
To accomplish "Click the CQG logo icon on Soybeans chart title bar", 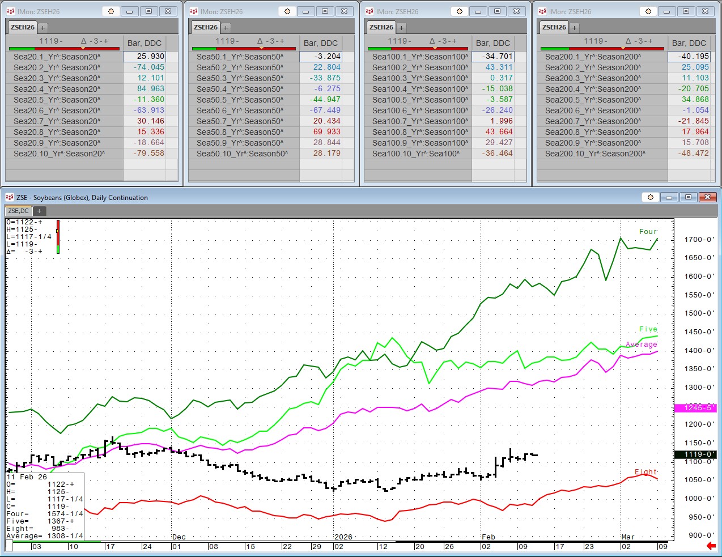I will pos(9,197).
